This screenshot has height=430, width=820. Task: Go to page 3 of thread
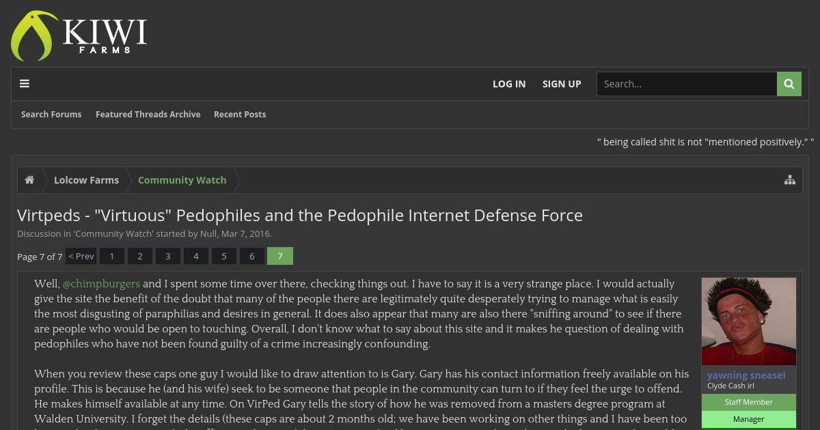pos(168,256)
